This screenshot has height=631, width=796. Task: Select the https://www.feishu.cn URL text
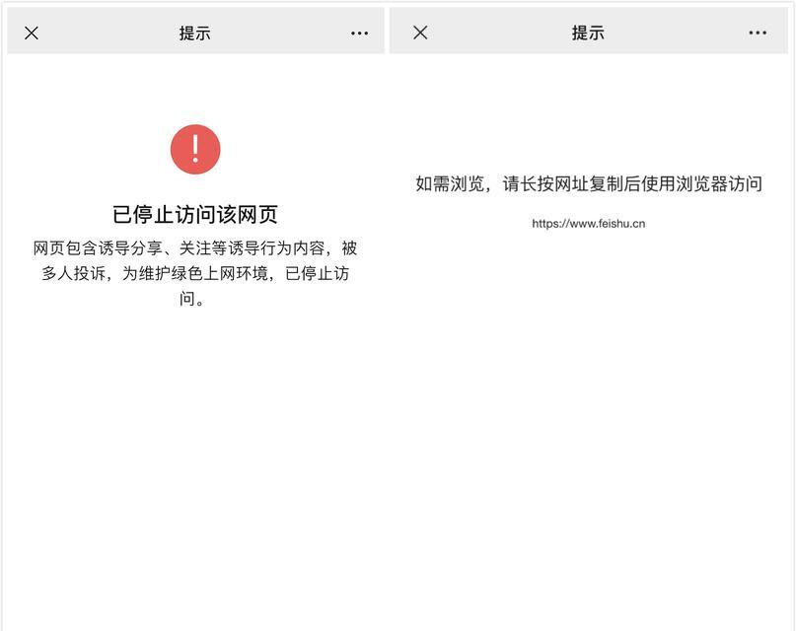pyautogui.click(x=589, y=224)
